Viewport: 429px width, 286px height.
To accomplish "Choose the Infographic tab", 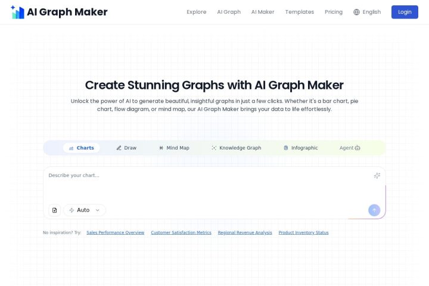I will click(301, 148).
